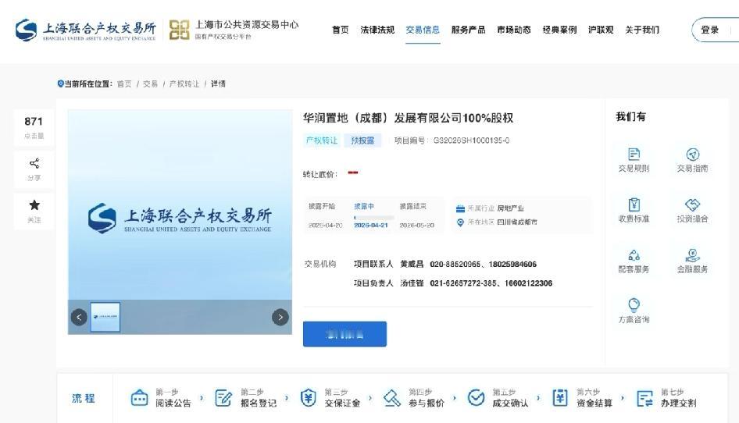This screenshot has height=423, width=739.
Task: Click the 所属行业 industry icon
Action: tap(460, 208)
